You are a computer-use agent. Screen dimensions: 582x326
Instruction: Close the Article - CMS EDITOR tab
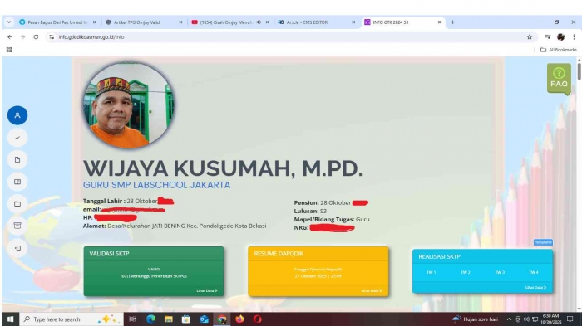353,22
